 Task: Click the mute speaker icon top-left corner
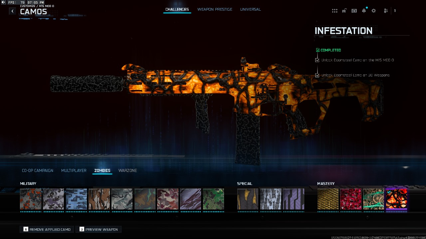[3, 2]
